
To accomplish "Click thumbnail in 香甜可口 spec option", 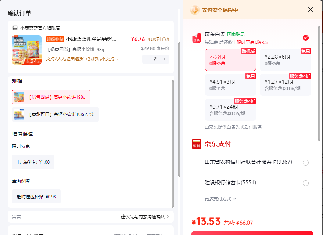I will (x=19, y=115).
